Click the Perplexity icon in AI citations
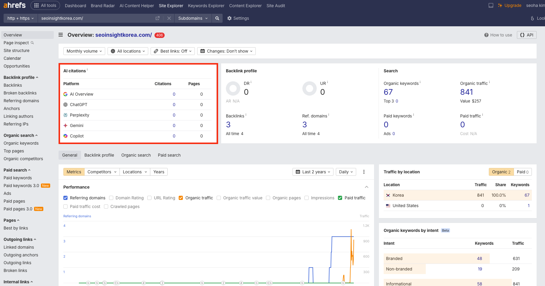Image resolution: width=545 pixels, height=286 pixels. tap(65, 115)
